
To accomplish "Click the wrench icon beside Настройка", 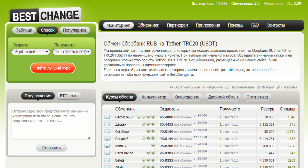I will (279, 87).
